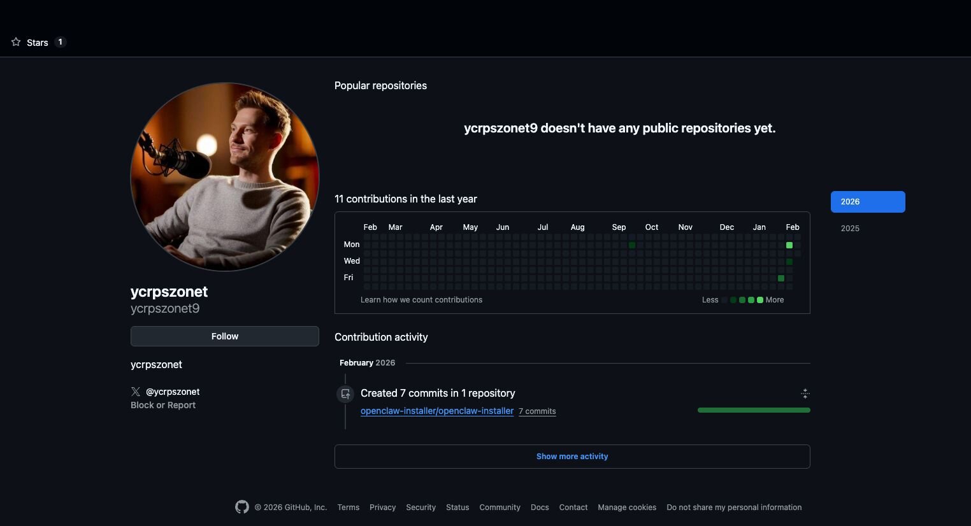This screenshot has width=971, height=526.
Task: Click Show more activity button
Action: click(572, 457)
